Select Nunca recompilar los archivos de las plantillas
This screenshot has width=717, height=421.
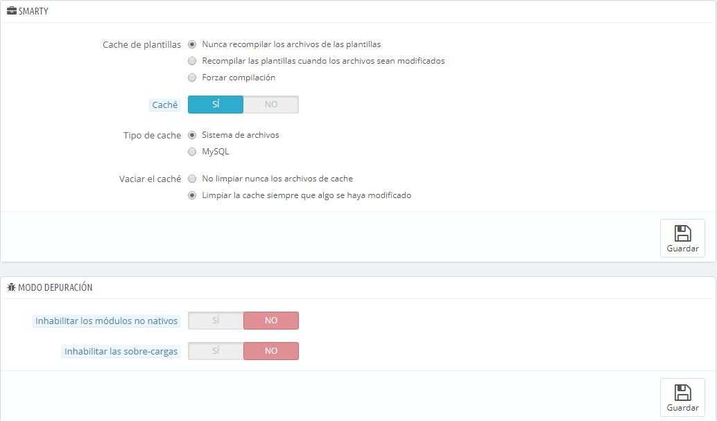(192, 44)
